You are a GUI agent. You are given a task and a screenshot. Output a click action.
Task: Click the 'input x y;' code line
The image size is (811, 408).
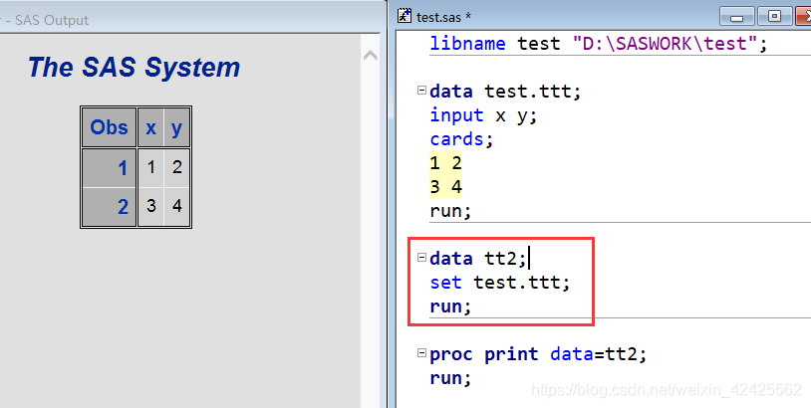pos(483,115)
